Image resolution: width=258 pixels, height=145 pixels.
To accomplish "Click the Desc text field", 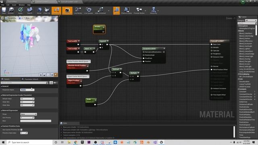I will pyautogui.click(x=35, y=121).
